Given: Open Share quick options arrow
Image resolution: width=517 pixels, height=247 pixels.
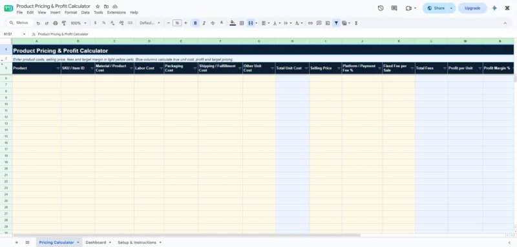Looking at the screenshot, I should (451, 8).
